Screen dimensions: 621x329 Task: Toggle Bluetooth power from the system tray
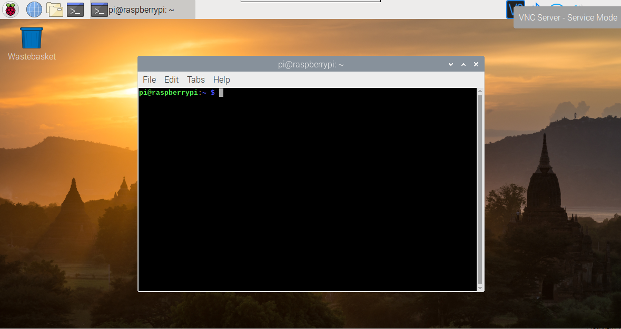point(536,6)
